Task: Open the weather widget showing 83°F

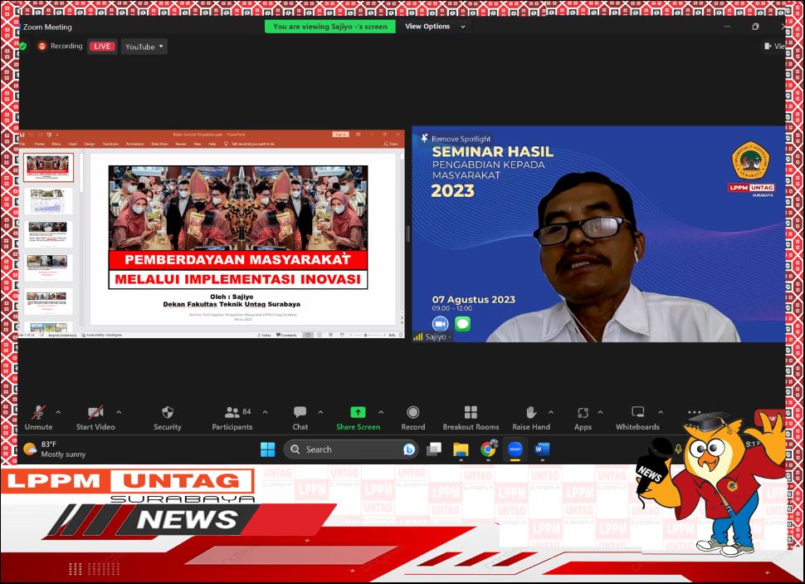Action: 55,449
